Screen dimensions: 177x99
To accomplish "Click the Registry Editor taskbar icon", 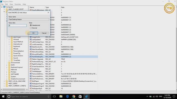I will [87, 97].
